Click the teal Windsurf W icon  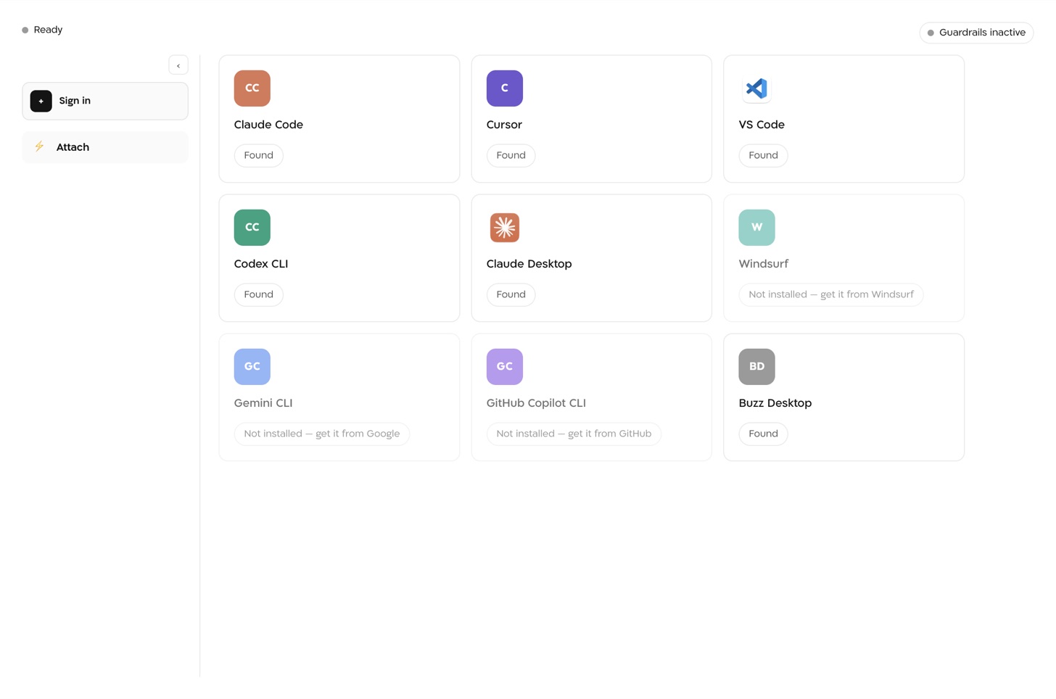[x=756, y=228]
